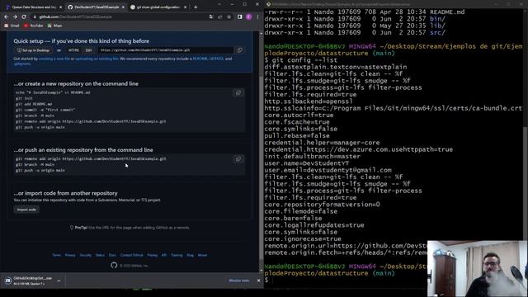Image resolution: width=528 pixels, height=297 pixels.
Task: Click 'git push -u origin main' under push existing
Action: (x=40, y=171)
